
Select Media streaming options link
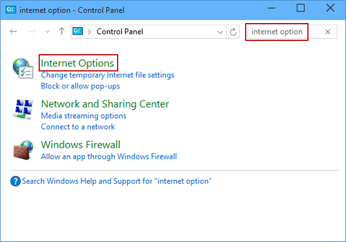click(84, 116)
